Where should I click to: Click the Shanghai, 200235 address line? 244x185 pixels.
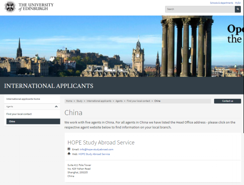point(78,172)
